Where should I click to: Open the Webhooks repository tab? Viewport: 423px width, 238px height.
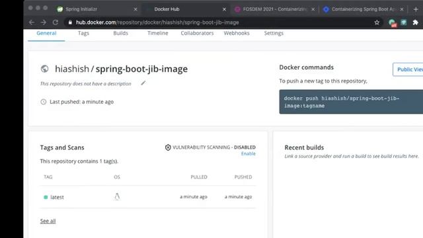click(x=237, y=33)
